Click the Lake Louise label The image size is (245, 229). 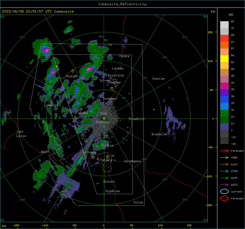click(21, 134)
